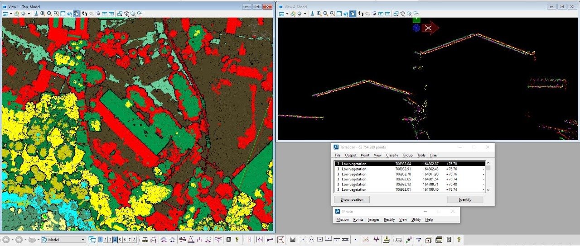This screenshot has width=580, height=246.
Task: Click Zoom In in View 1 toolbar
Action: tap(43, 14)
